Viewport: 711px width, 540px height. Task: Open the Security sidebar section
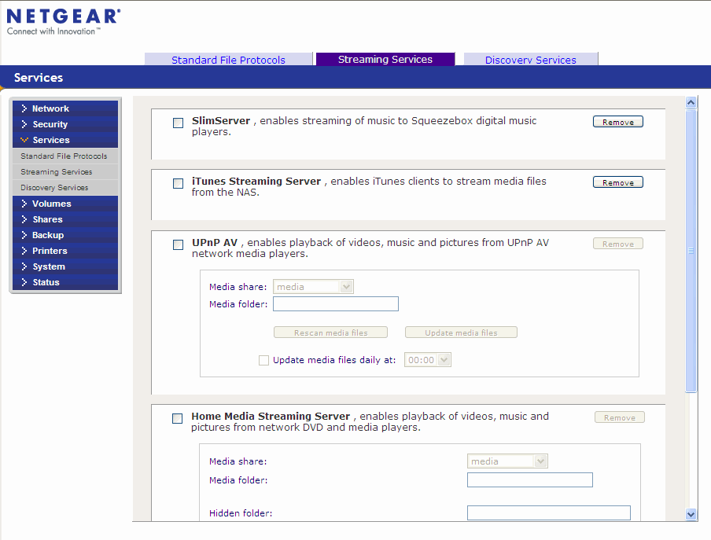pyautogui.click(x=65, y=124)
